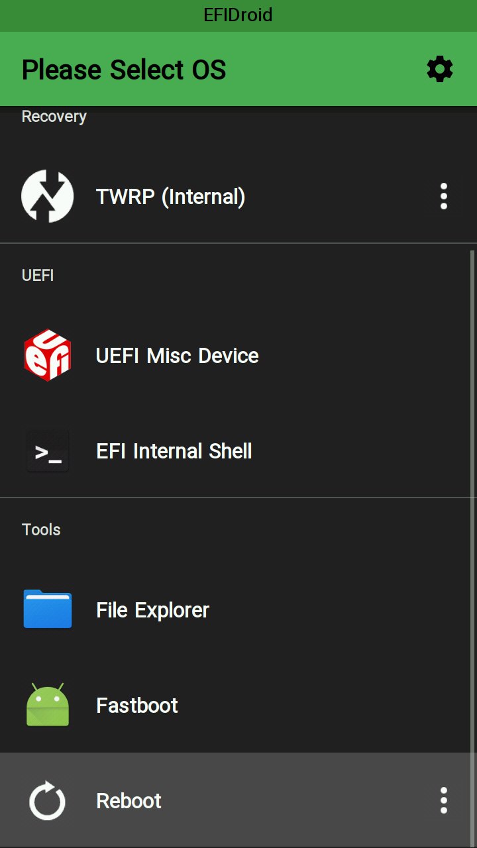Screen dimensions: 477x848
Task: Select the "UEFI Misc Device" entry
Action: click(177, 356)
